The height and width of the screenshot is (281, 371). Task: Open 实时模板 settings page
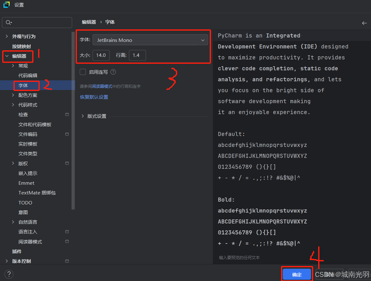click(x=28, y=144)
